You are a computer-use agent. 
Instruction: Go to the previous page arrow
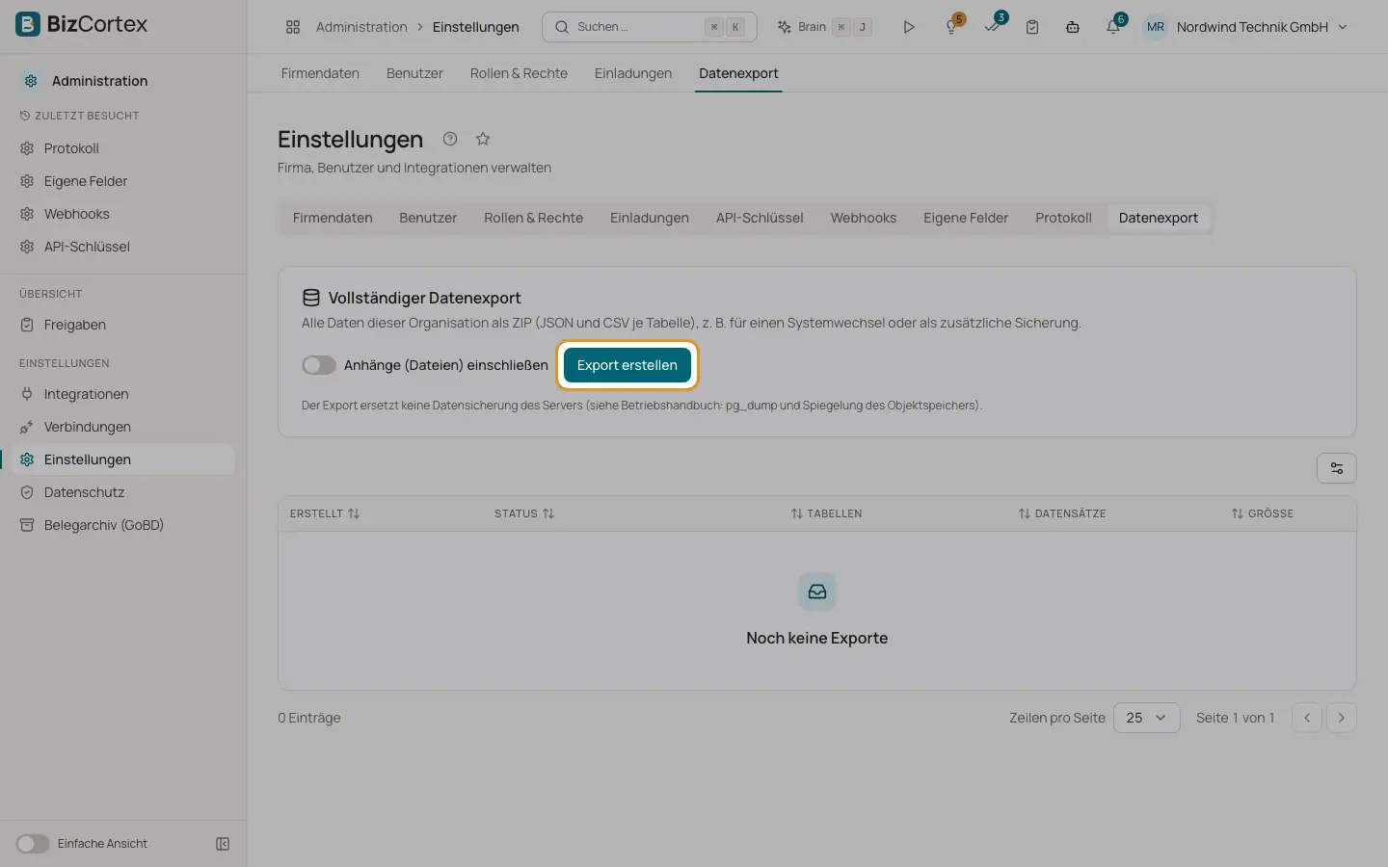1307,718
